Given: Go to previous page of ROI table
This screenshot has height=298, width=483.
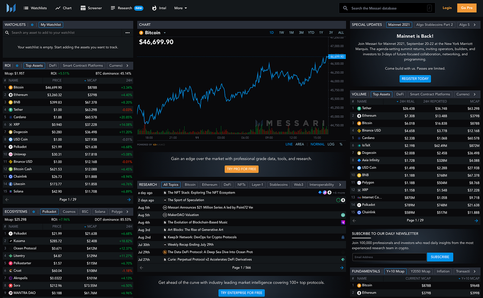Looking at the screenshot, I should coord(7,199).
